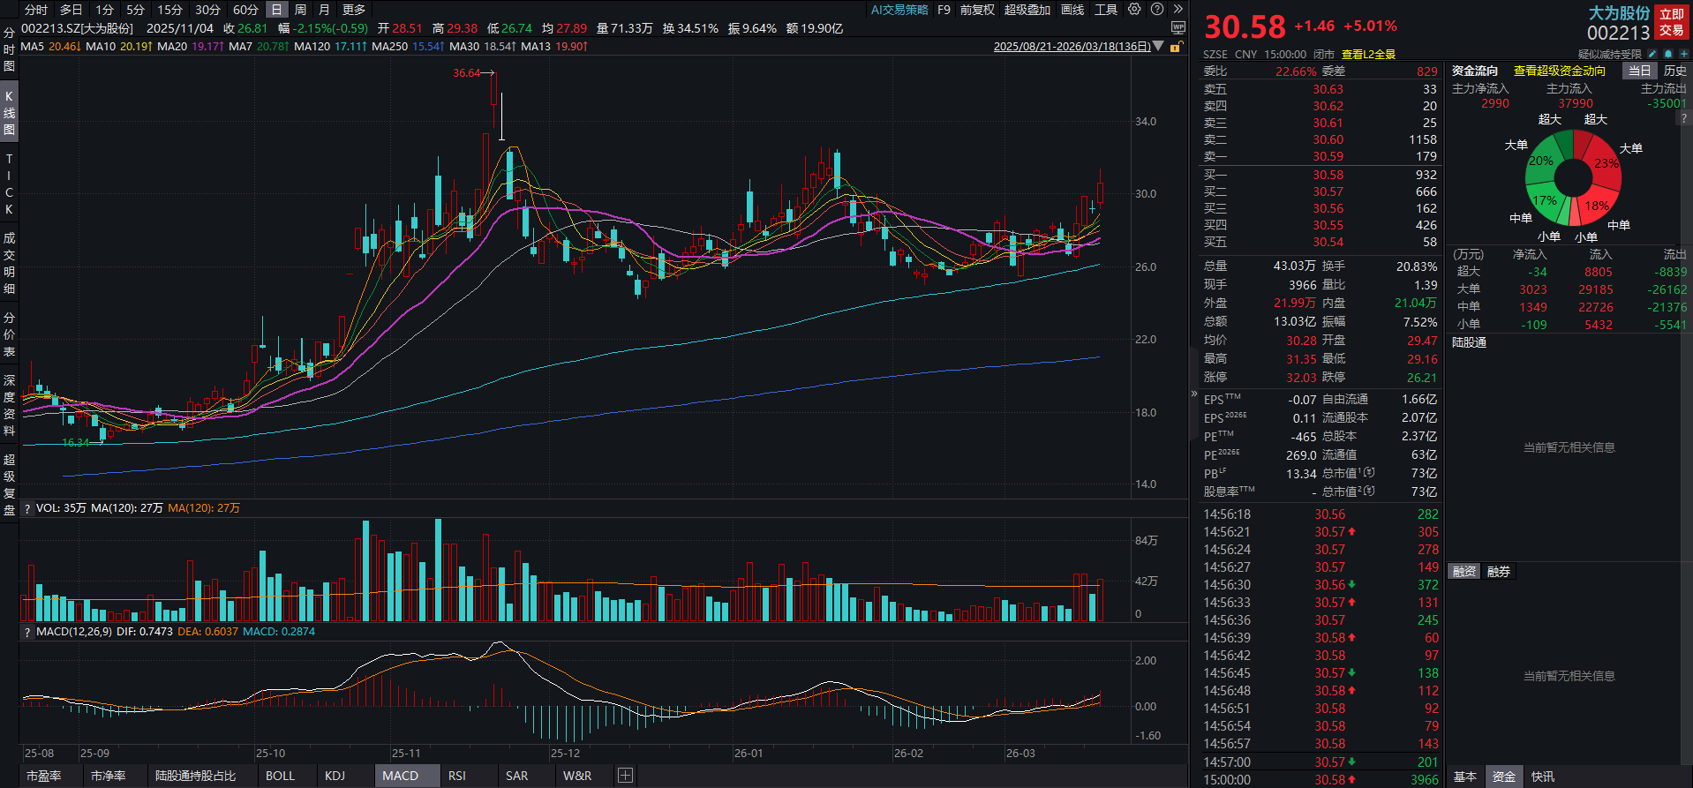Open the 查看L2全景 link
This screenshot has width=1693, height=788.
[x=1368, y=55]
